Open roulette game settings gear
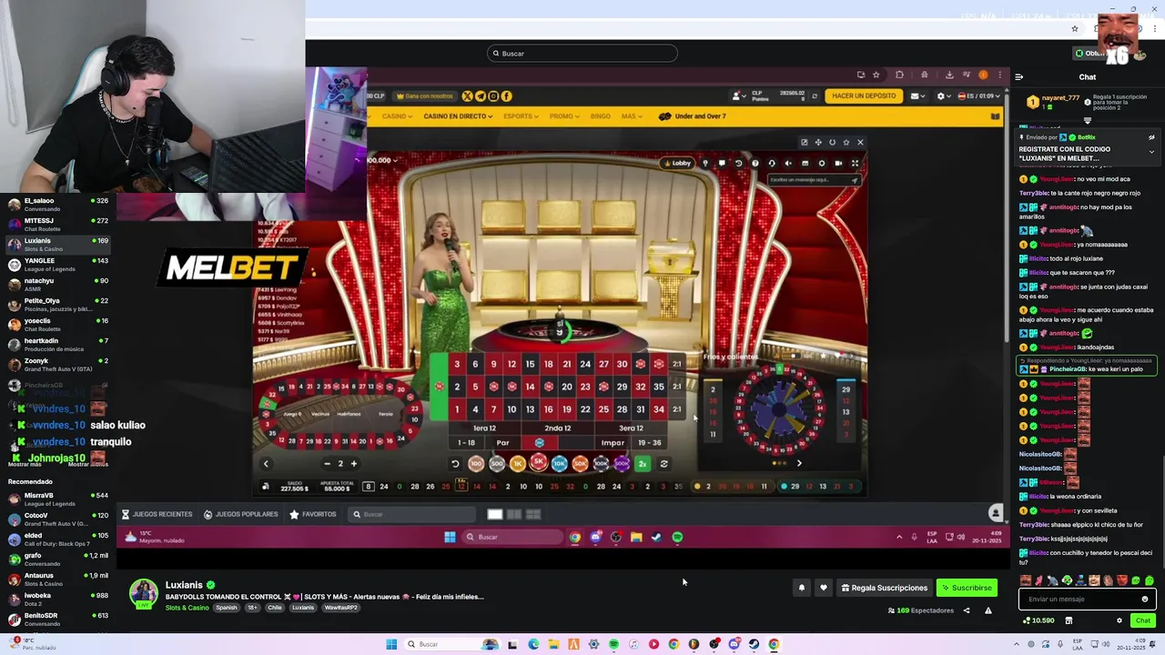 [x=822, y=163]
